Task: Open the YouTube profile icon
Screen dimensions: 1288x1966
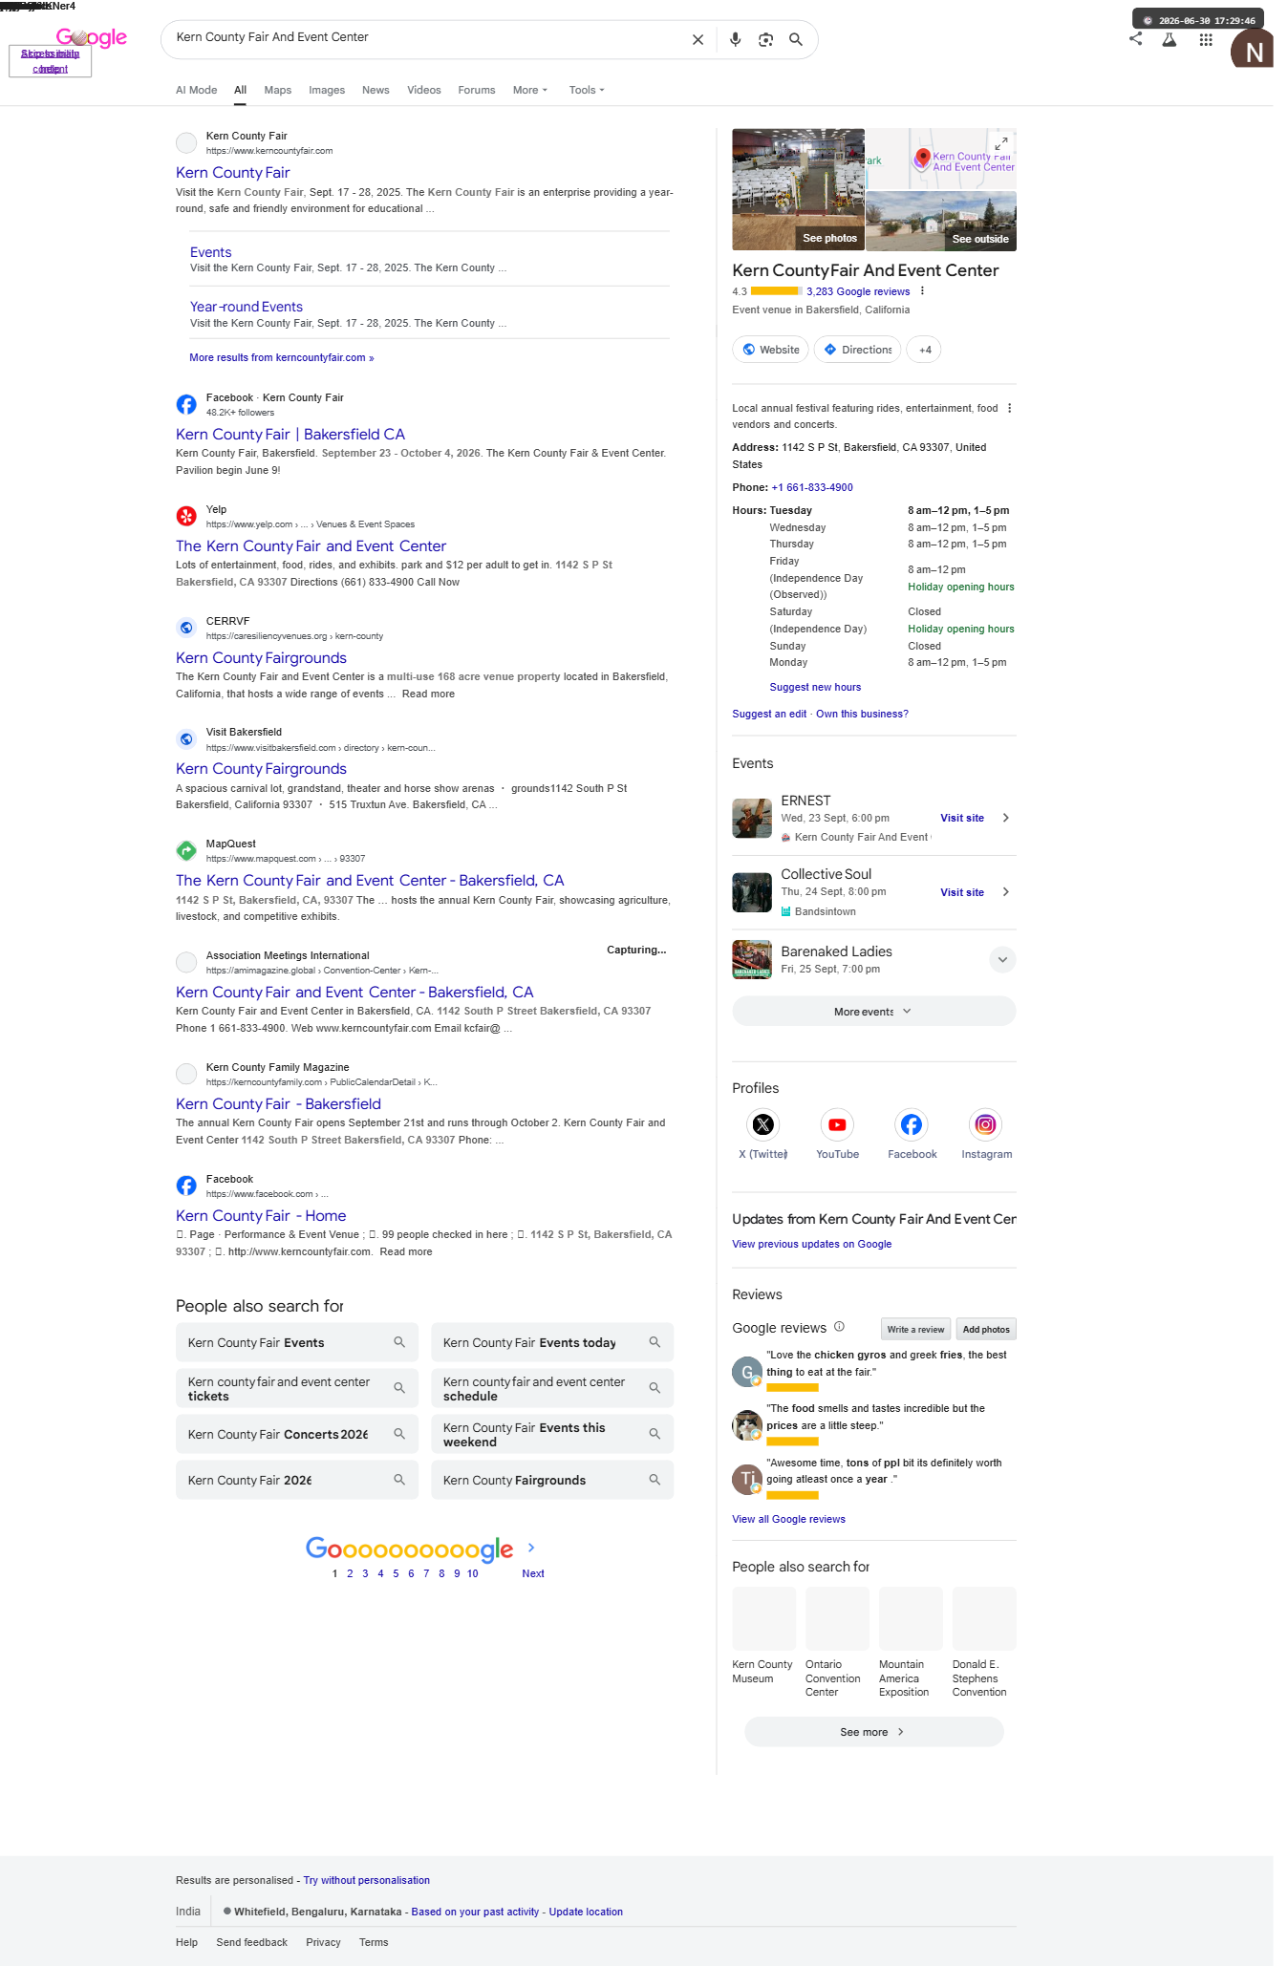Action: [x=837, y=1124]
